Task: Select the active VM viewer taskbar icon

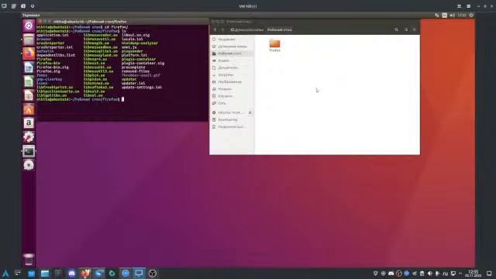Action: point(139,274)
